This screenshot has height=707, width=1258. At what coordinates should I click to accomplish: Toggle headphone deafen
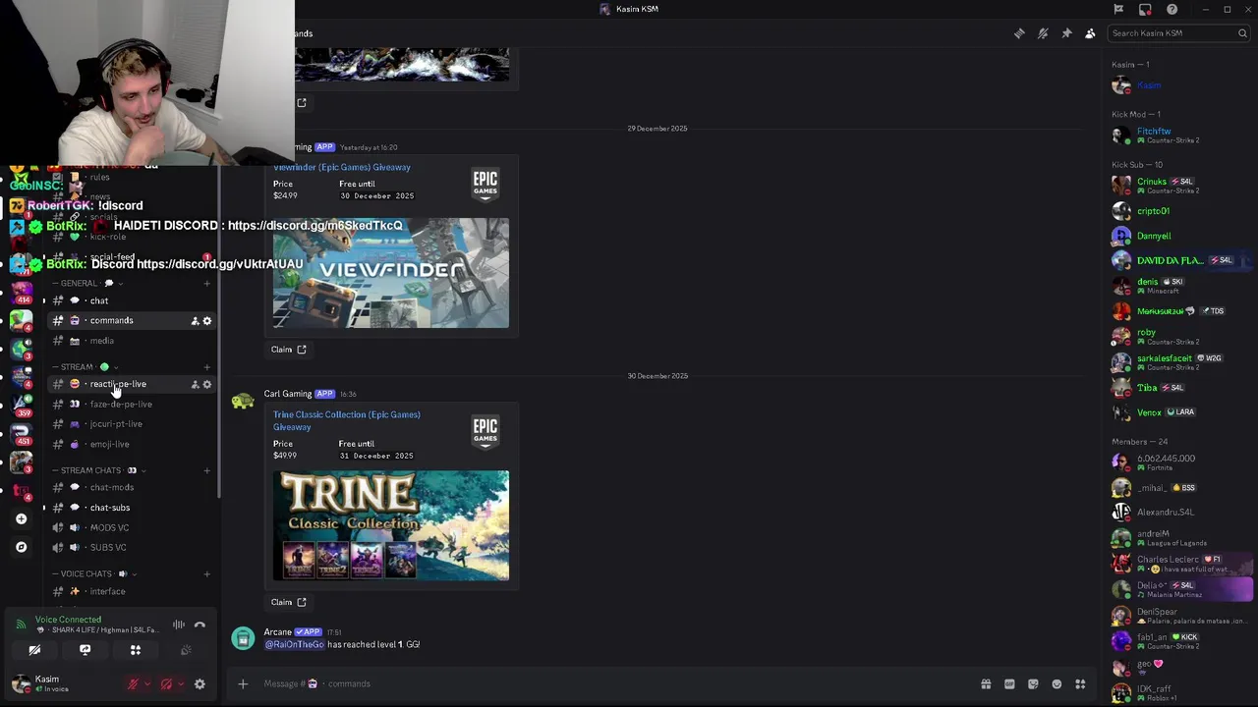coord(166,684)
